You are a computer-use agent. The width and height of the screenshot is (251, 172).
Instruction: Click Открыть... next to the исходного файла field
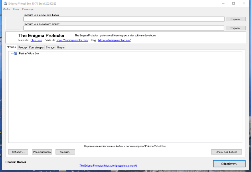236,19
